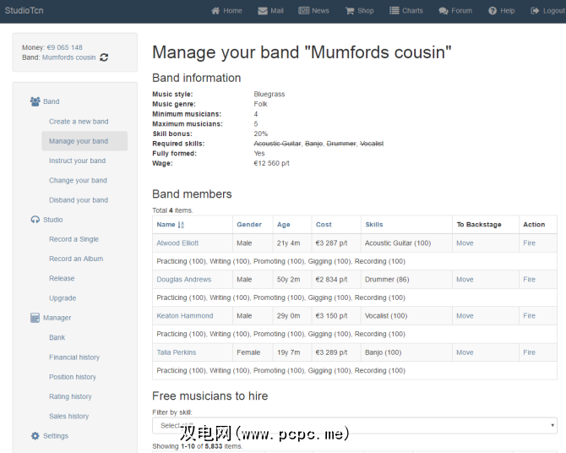Click the Forum chat bubbles icon

[x=444, y=11]
